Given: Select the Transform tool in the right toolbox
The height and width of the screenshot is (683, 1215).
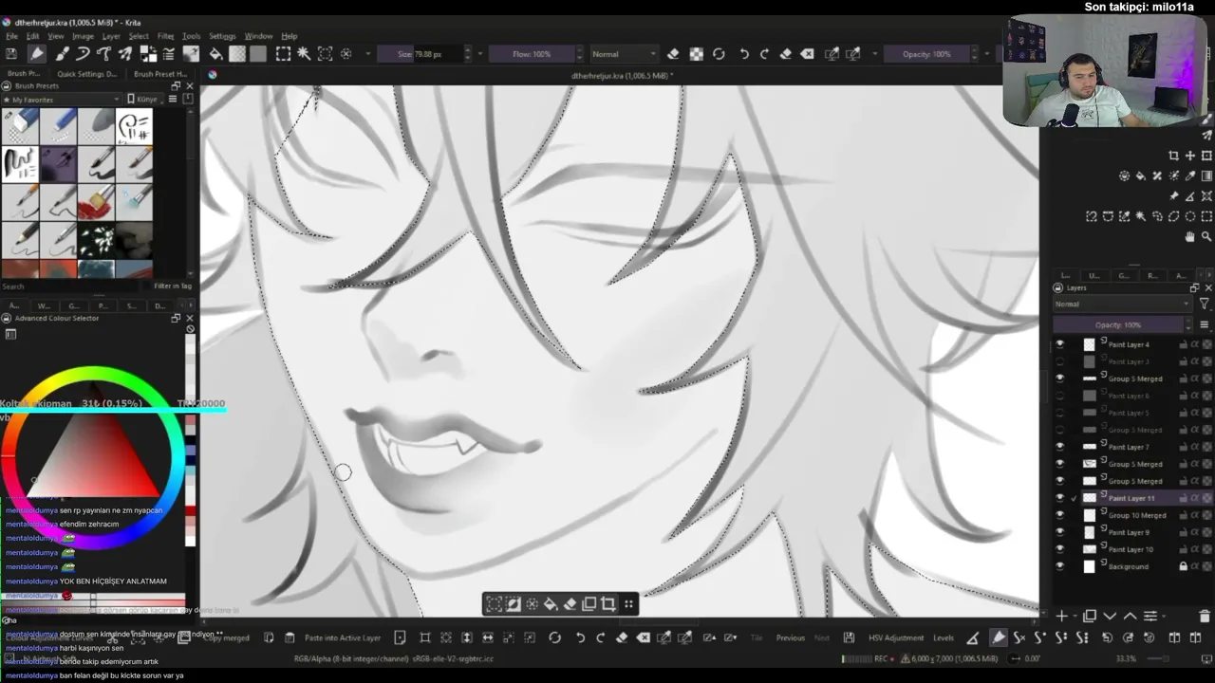Looking at the screenshot, I should pos(1206,156).
